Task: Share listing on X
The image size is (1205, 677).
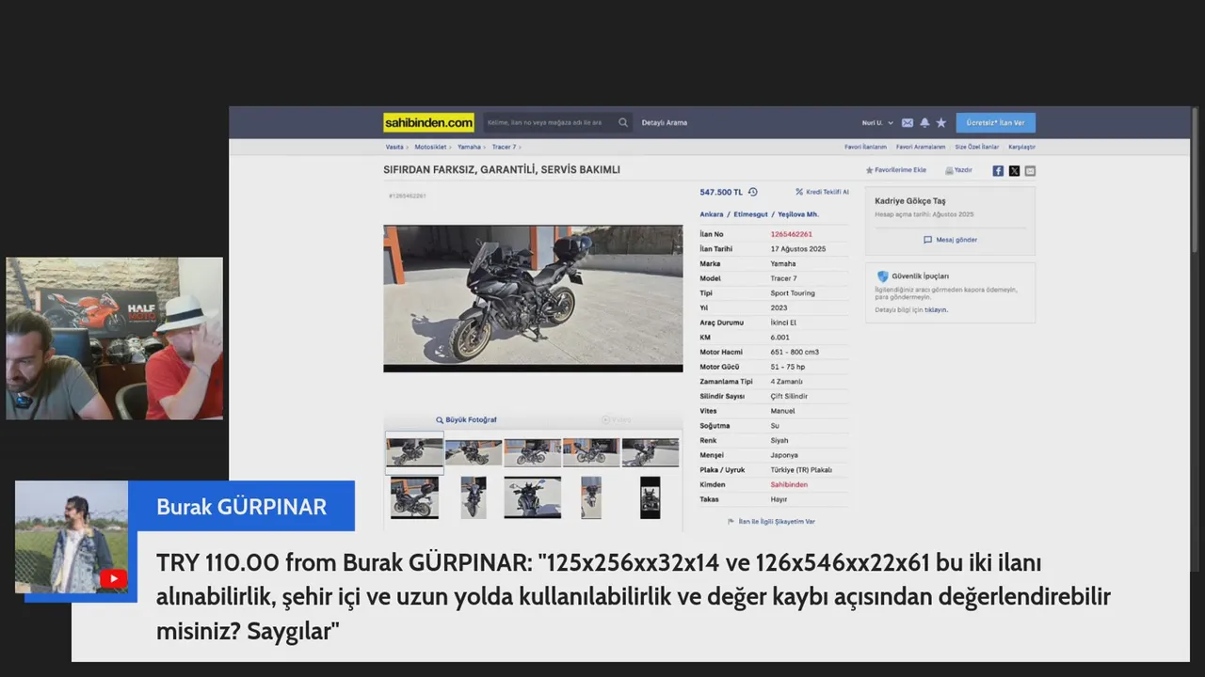Action: (x=1014, y=170)
